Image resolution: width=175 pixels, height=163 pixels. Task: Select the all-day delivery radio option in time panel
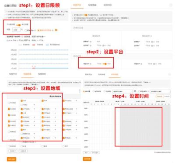click(x=94, y=91)
